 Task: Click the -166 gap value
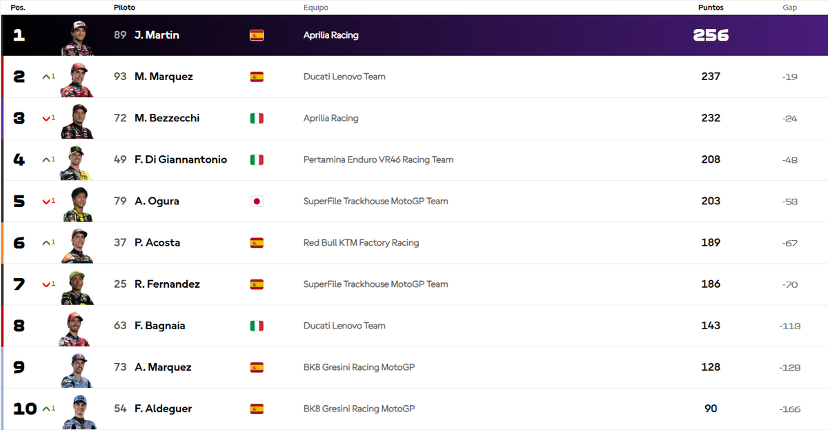point(790,409)
